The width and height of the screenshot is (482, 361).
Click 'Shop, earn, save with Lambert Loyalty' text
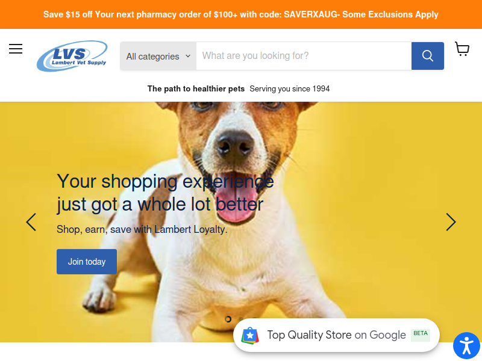(x=142, y=229)
